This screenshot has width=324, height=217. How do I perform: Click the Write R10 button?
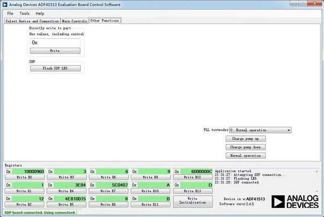pyautogui.click(x=151, y=191)
